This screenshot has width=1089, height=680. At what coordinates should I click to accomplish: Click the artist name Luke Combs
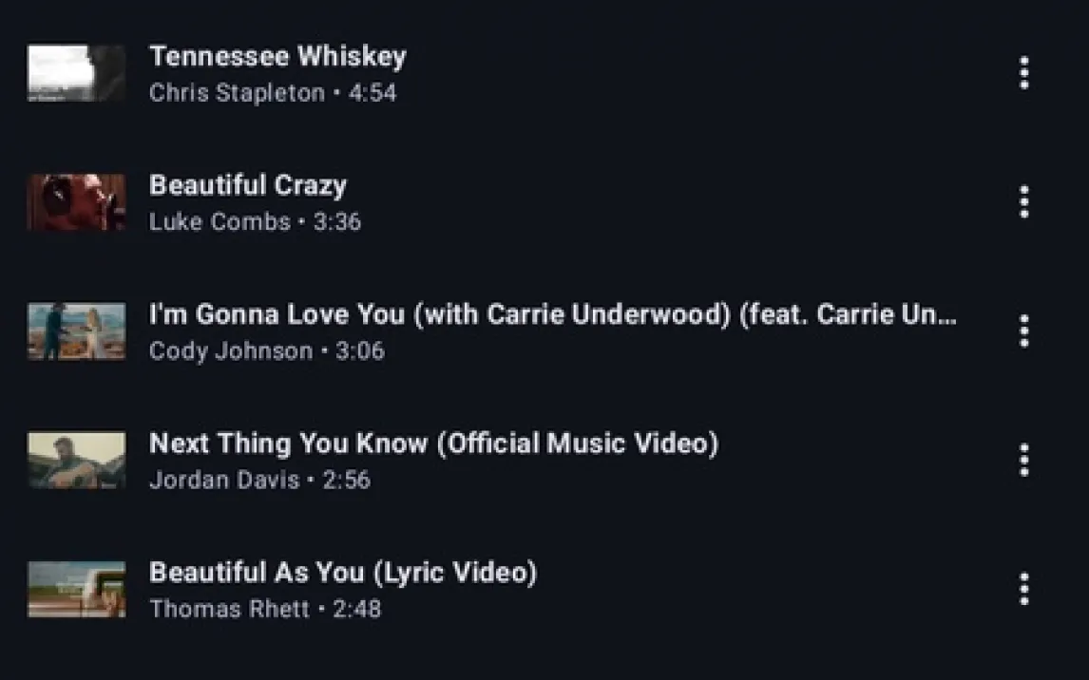point(220,222)
